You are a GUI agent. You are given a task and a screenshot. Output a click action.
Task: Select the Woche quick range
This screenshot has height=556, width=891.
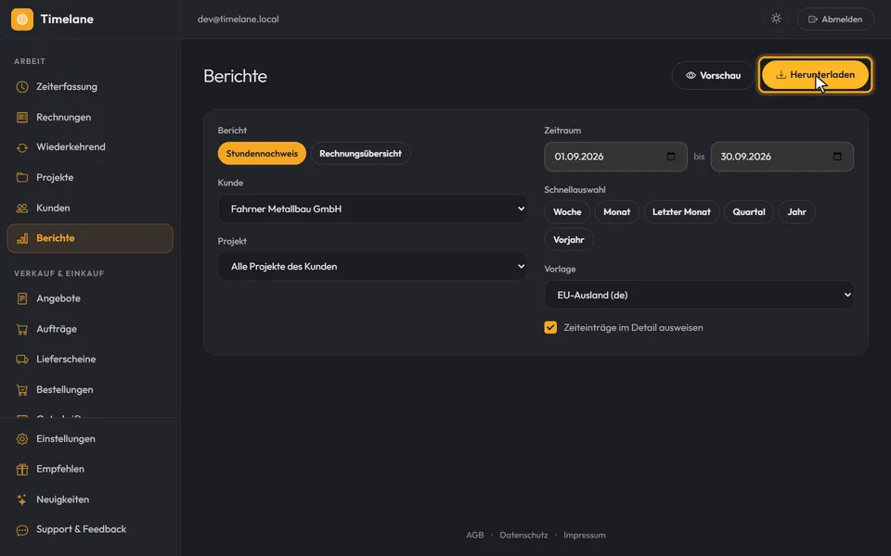tap(567, 212)
